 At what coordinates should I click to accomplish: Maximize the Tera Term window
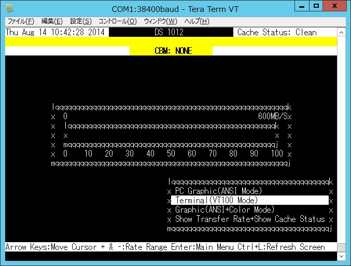tap(317, 7)
